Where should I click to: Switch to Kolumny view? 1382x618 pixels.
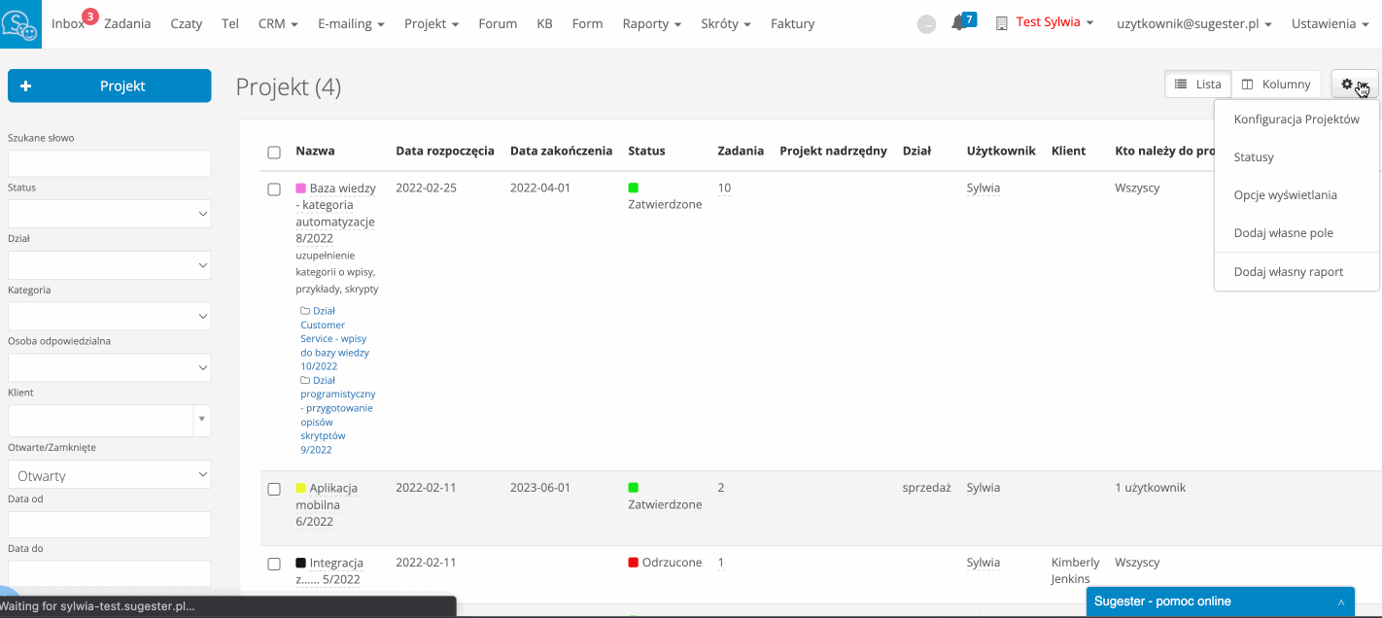click(1277, 85)
